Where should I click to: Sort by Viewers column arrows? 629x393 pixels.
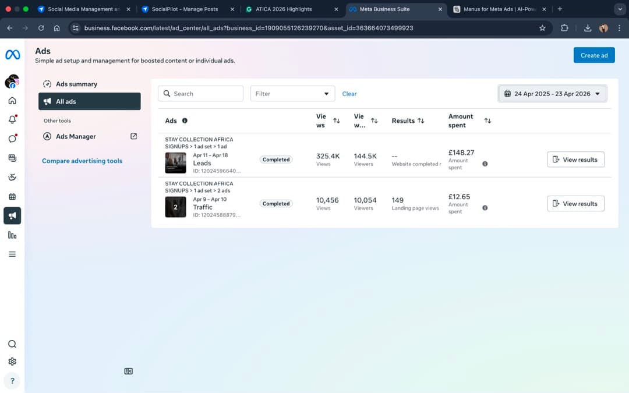click(x=374, y=121)
